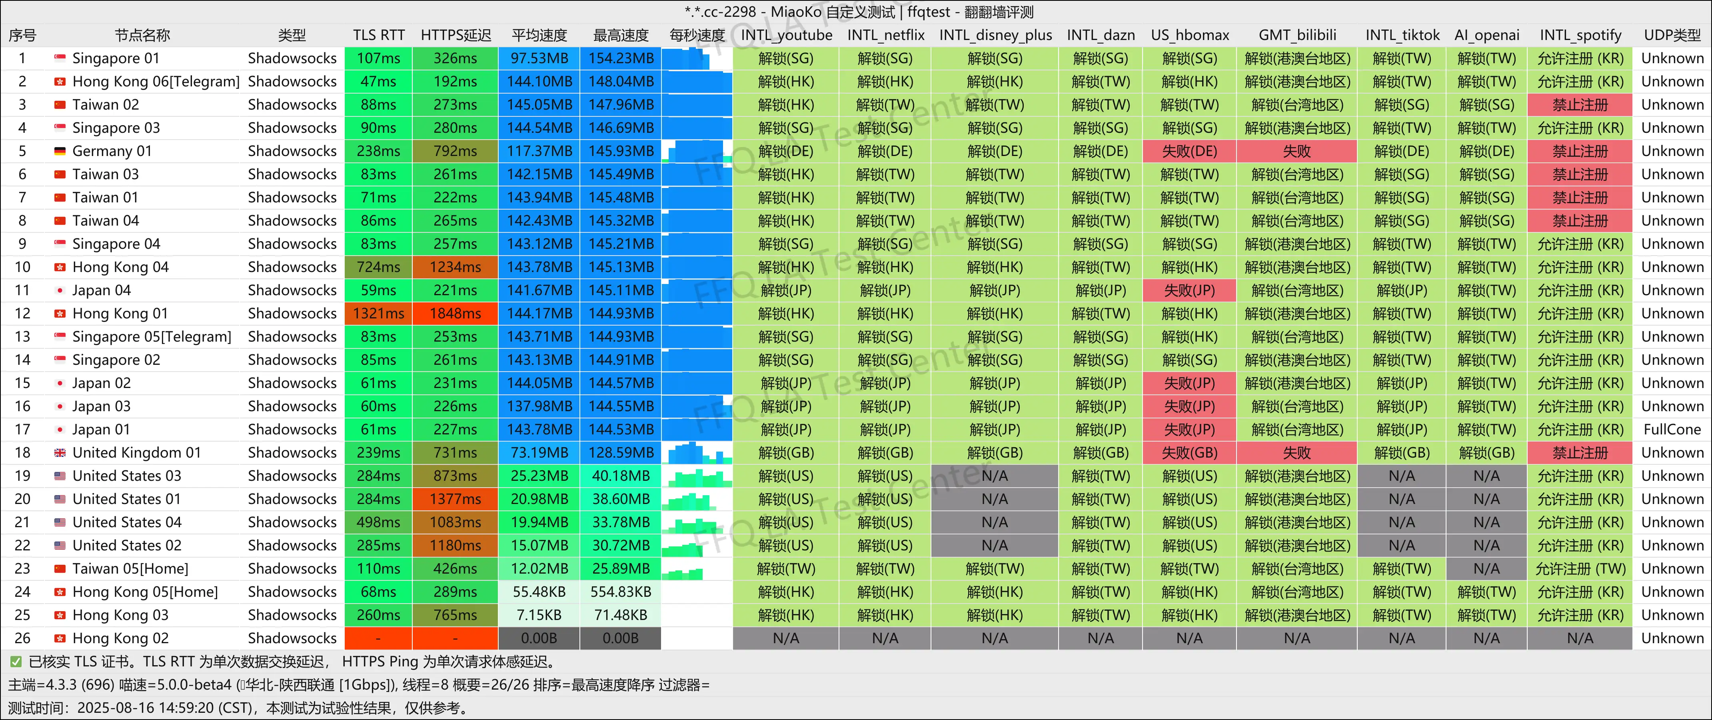Click the flag icon for Hong Kong 03
Image resolution: width=1712 pixels, height=720 pixels.
(x=60, y=615)
